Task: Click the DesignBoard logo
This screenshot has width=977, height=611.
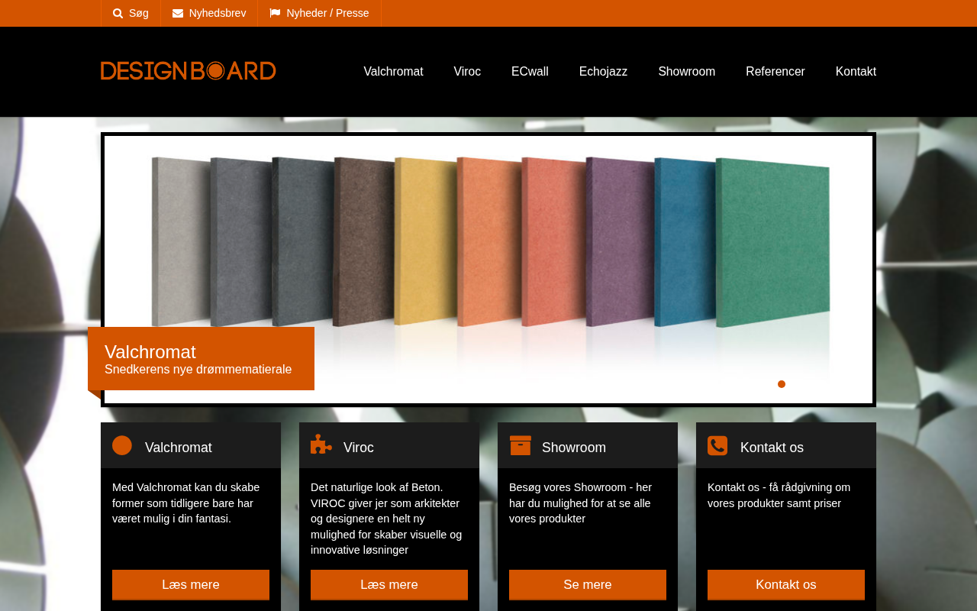Action: (x=188, y=71)
